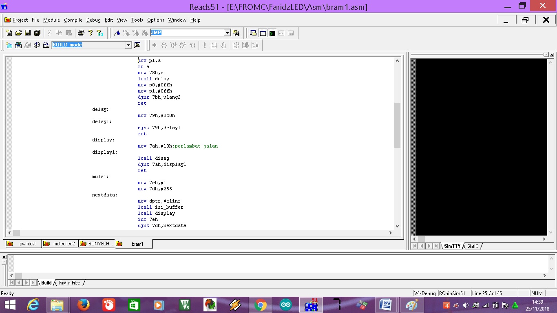
Task: Open the View menu
Action: 122,20
